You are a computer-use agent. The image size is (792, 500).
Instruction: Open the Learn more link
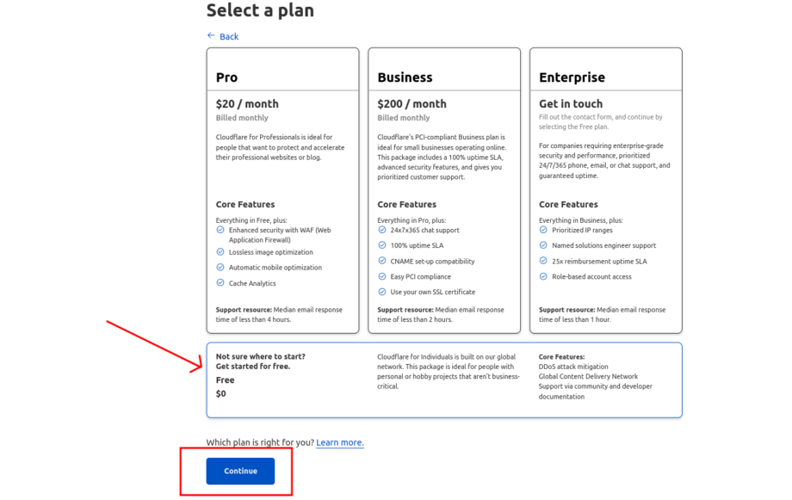click(x=340, y=442)
